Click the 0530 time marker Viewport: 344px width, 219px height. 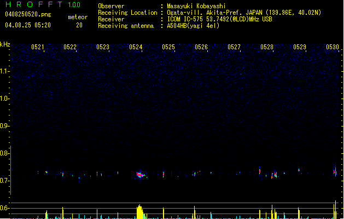[x=333, y=47]
